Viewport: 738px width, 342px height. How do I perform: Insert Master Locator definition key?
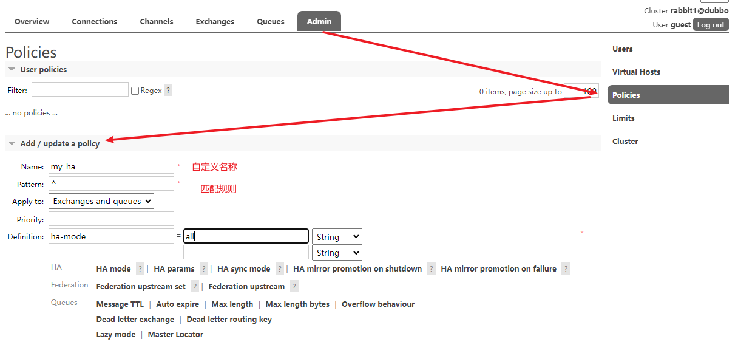(x=176, y=334)
